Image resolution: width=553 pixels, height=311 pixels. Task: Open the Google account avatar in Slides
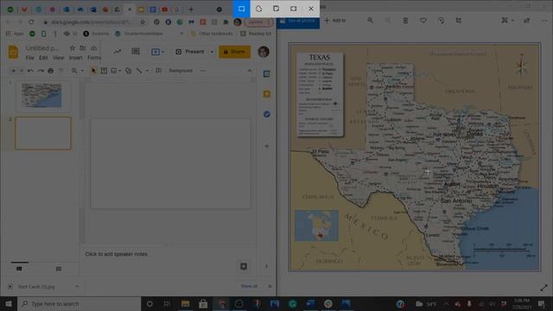(x=264, y=52)
